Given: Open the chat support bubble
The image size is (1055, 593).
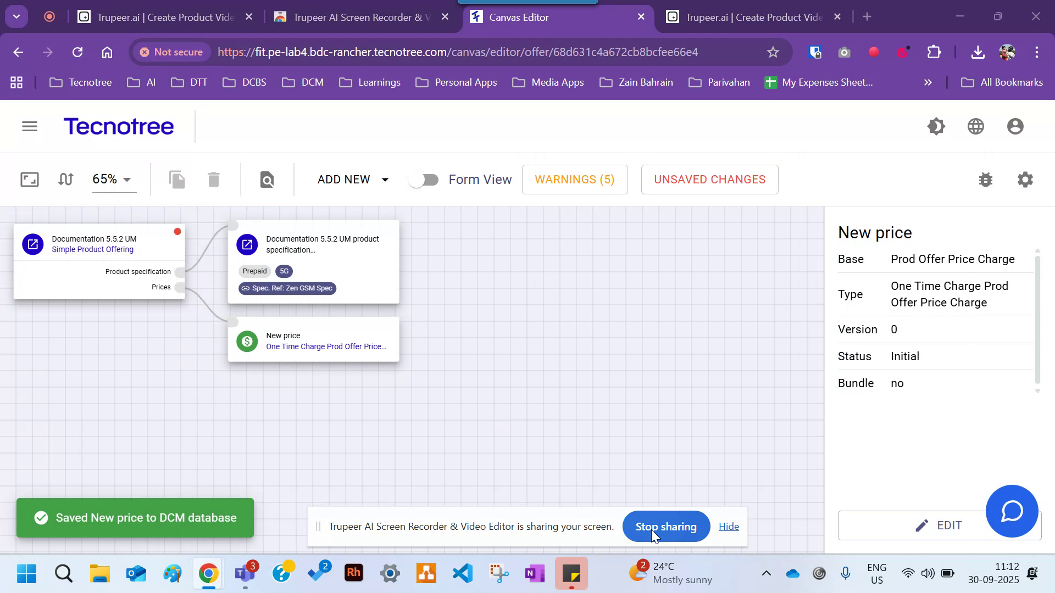Looking at the screenshot, I should (x=1012, y=511).
